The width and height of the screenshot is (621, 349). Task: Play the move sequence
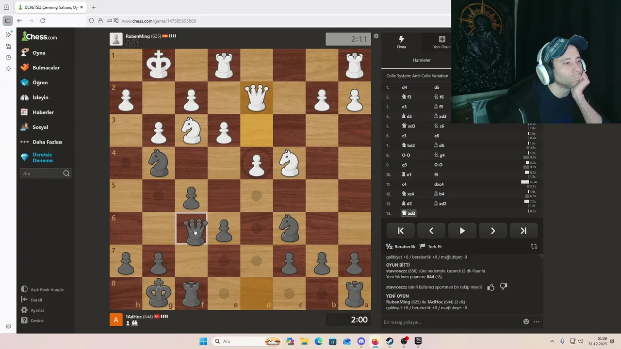click(462, 231)
